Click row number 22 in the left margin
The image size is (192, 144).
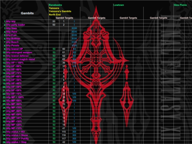[4, 94]
